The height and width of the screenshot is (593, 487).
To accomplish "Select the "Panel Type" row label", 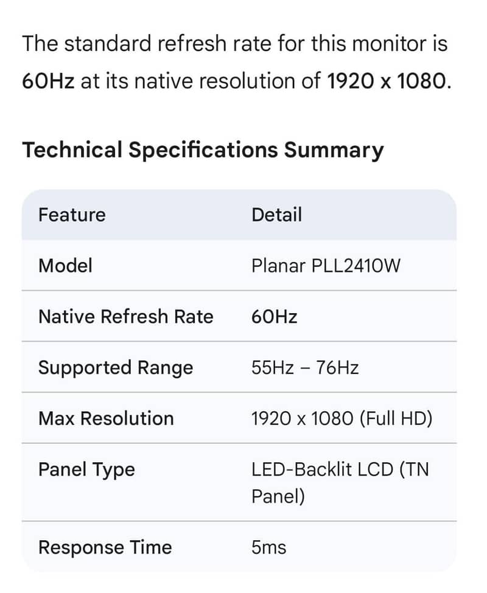I will tap(86, 470).
